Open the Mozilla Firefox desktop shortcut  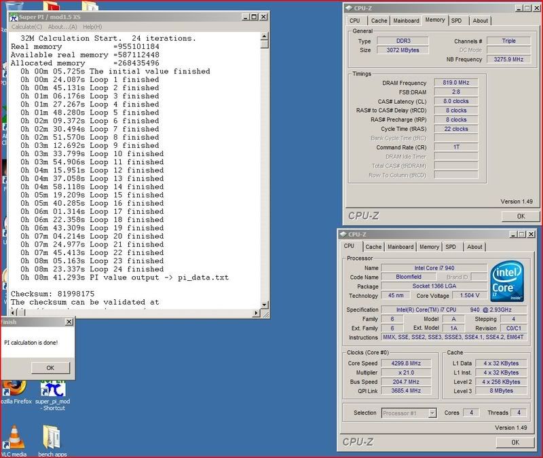(x=14, y=392)
